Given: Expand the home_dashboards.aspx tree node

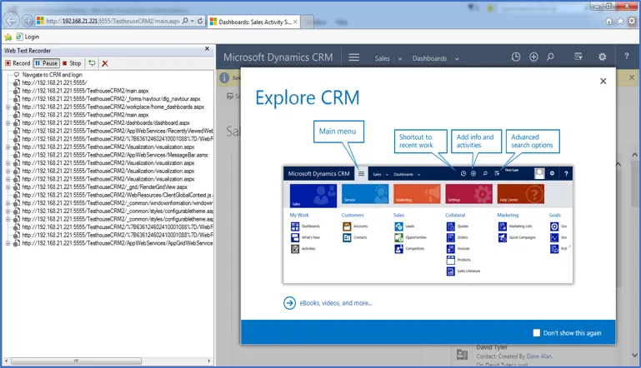Looking at the screenshot, I should tap(8, 107).
